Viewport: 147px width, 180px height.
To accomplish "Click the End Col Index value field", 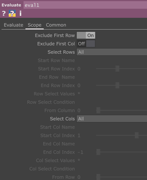I will click(x=86, y=152).
